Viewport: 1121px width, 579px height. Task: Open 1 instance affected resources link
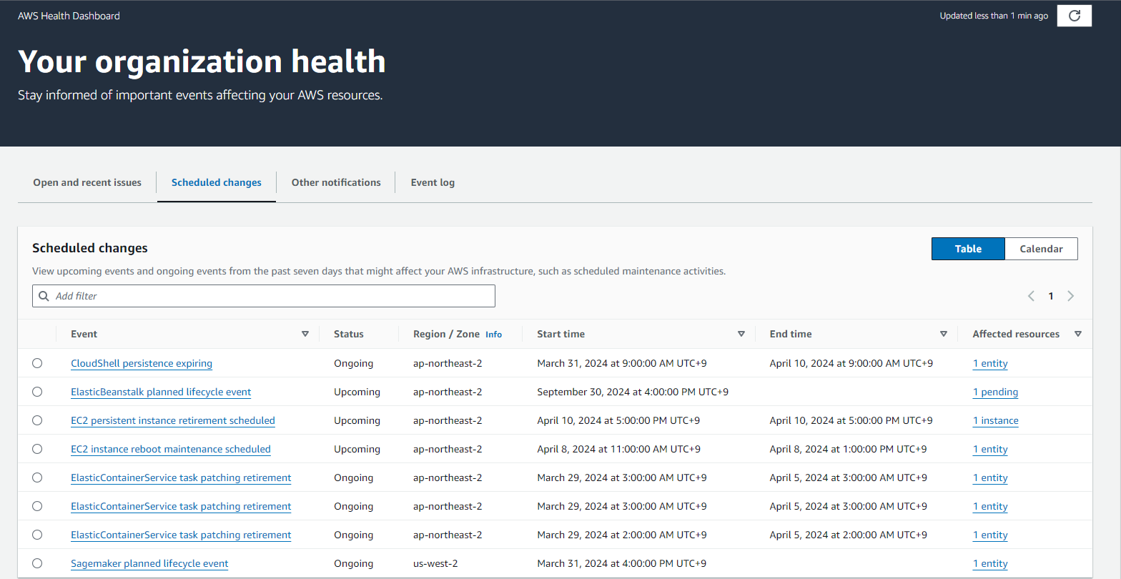coord(995,420)
